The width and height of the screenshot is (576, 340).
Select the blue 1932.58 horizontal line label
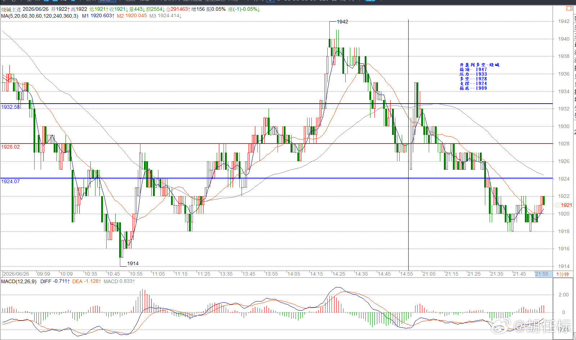pos(10,107)
